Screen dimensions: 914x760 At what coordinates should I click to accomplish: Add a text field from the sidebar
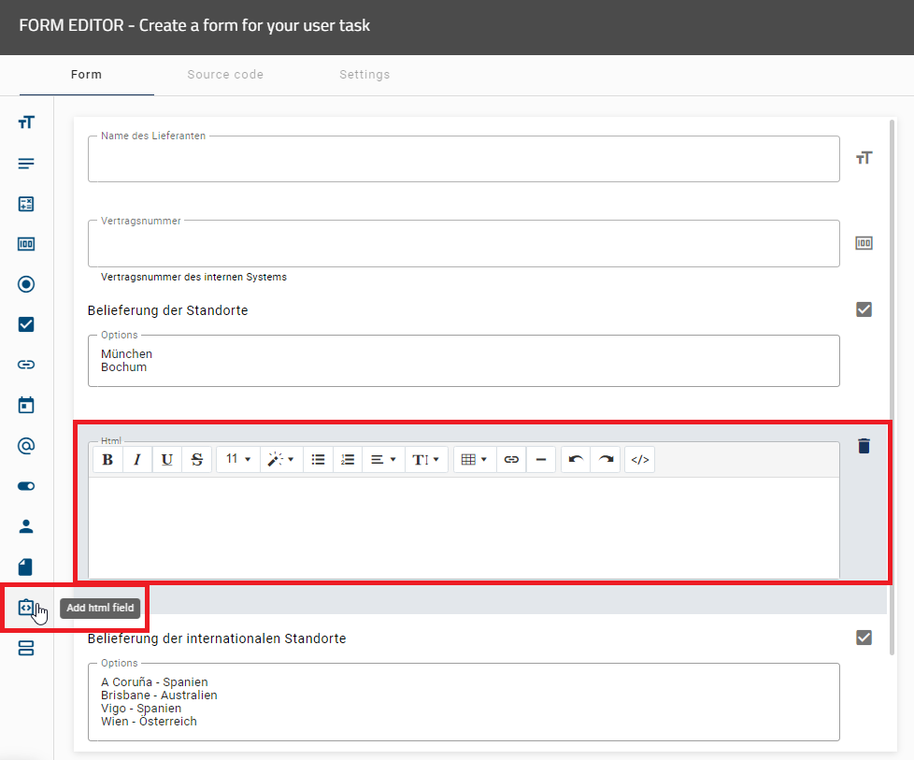[x=25, y=122]
